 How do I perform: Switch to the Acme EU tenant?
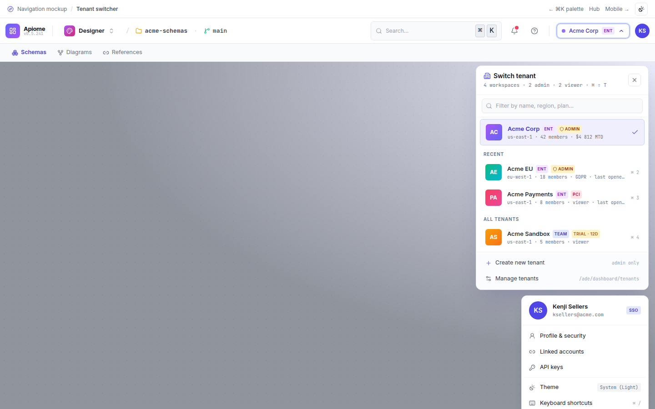pos(562,172)
